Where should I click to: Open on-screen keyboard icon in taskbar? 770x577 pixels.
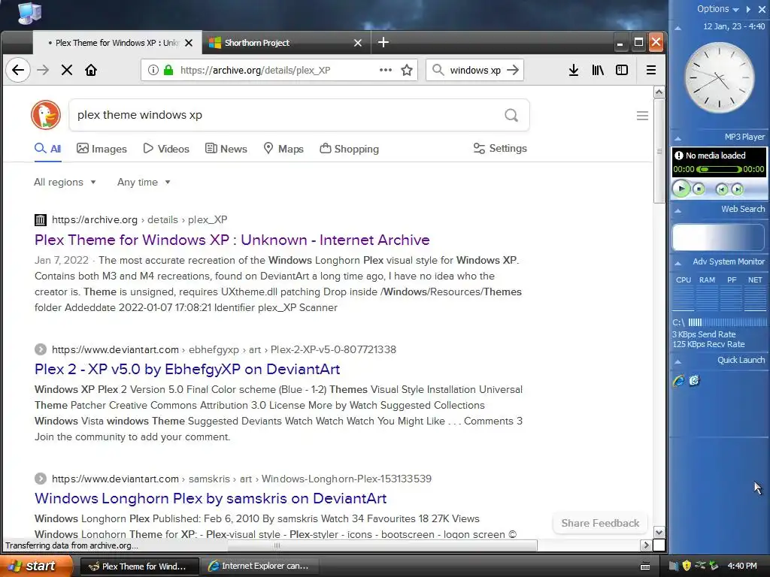point(645,566)
